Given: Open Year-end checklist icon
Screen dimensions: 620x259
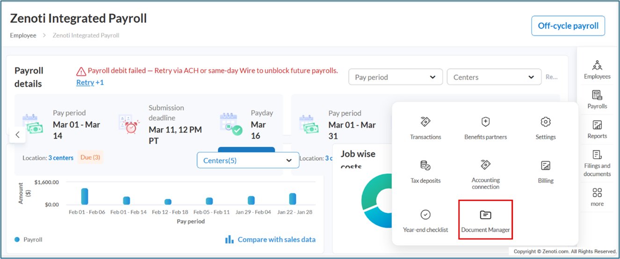Looking at the screenshot, I should (425, 215).
